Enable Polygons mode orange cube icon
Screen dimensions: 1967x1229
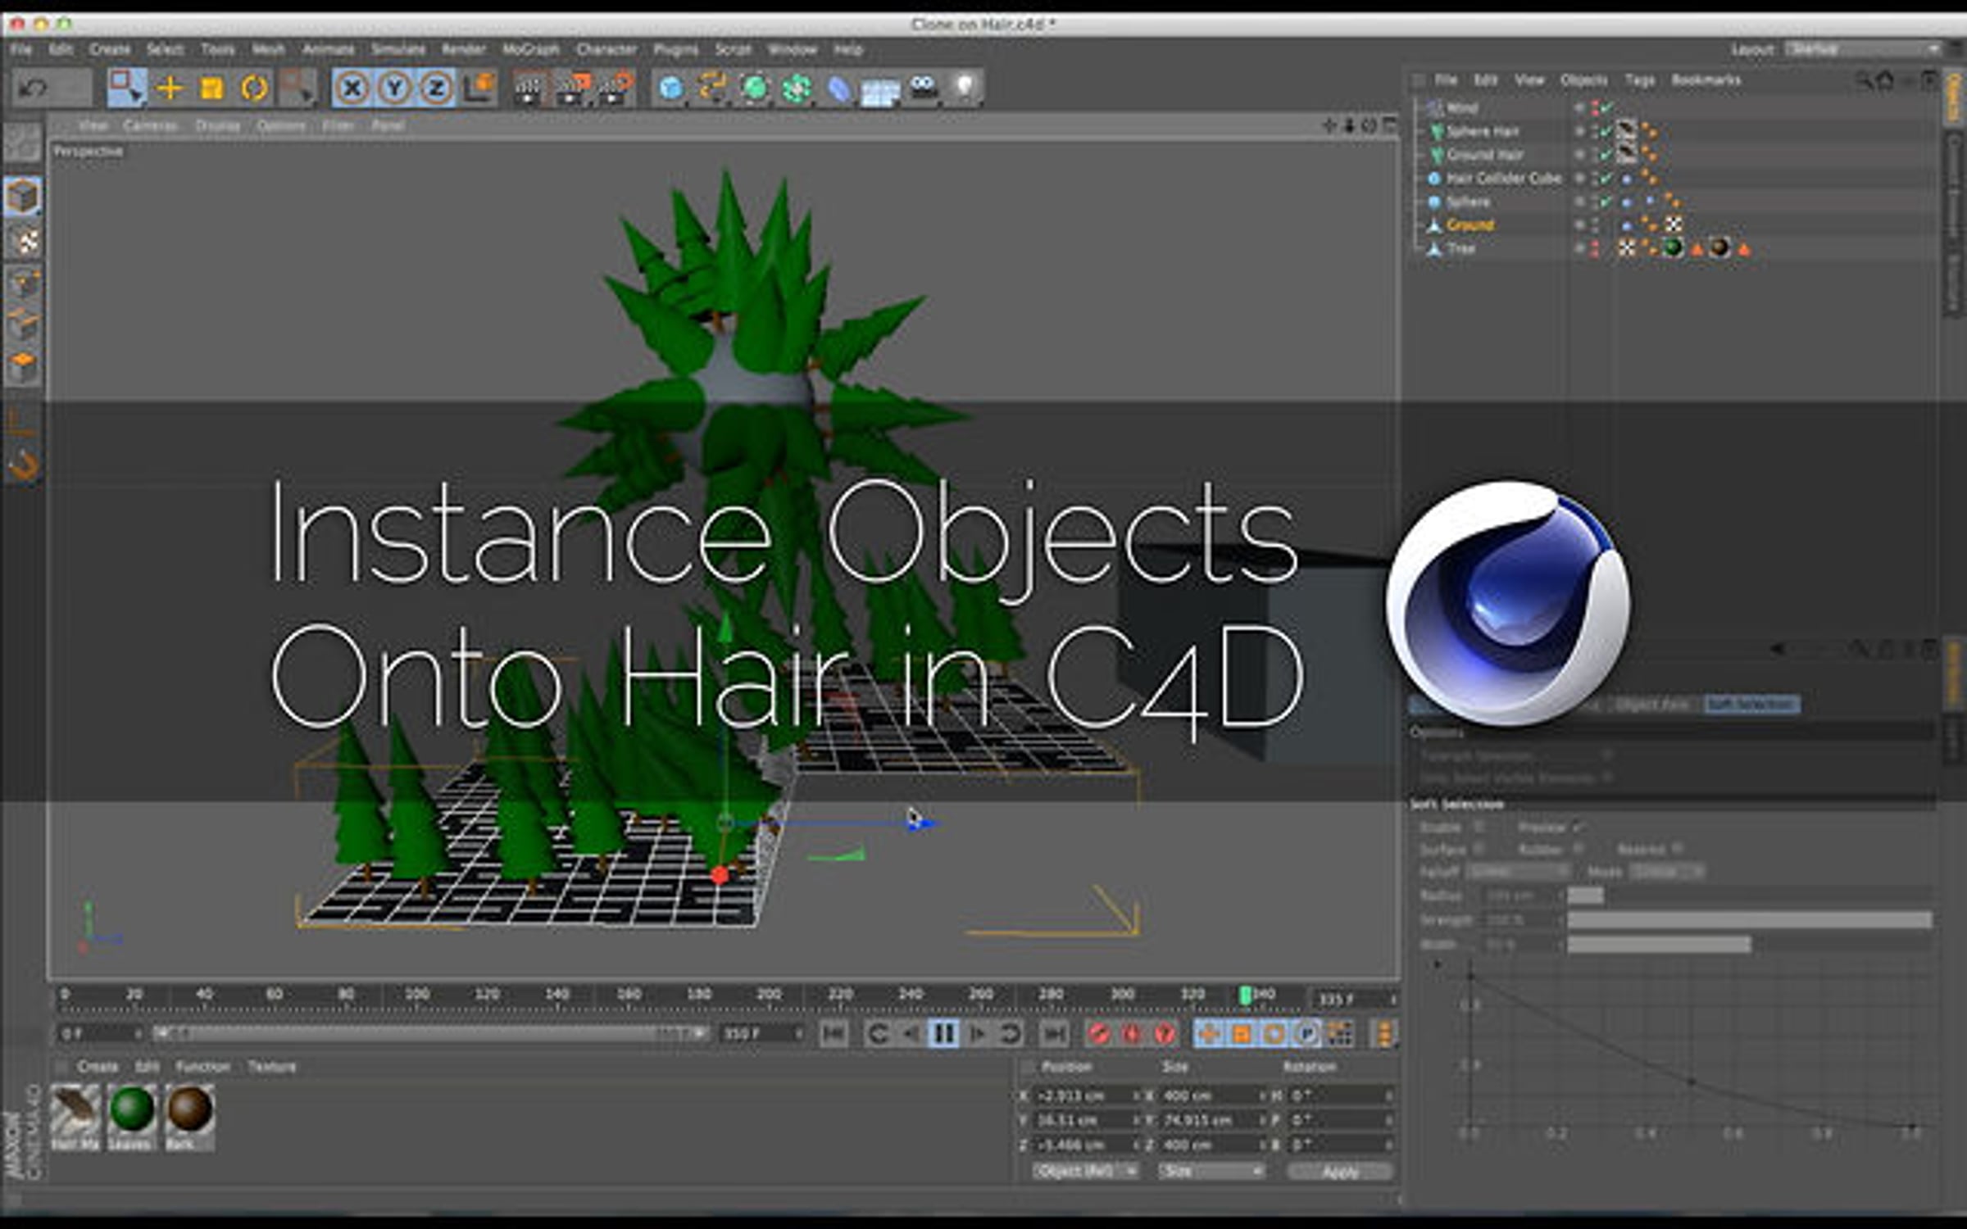click(23, 366)
